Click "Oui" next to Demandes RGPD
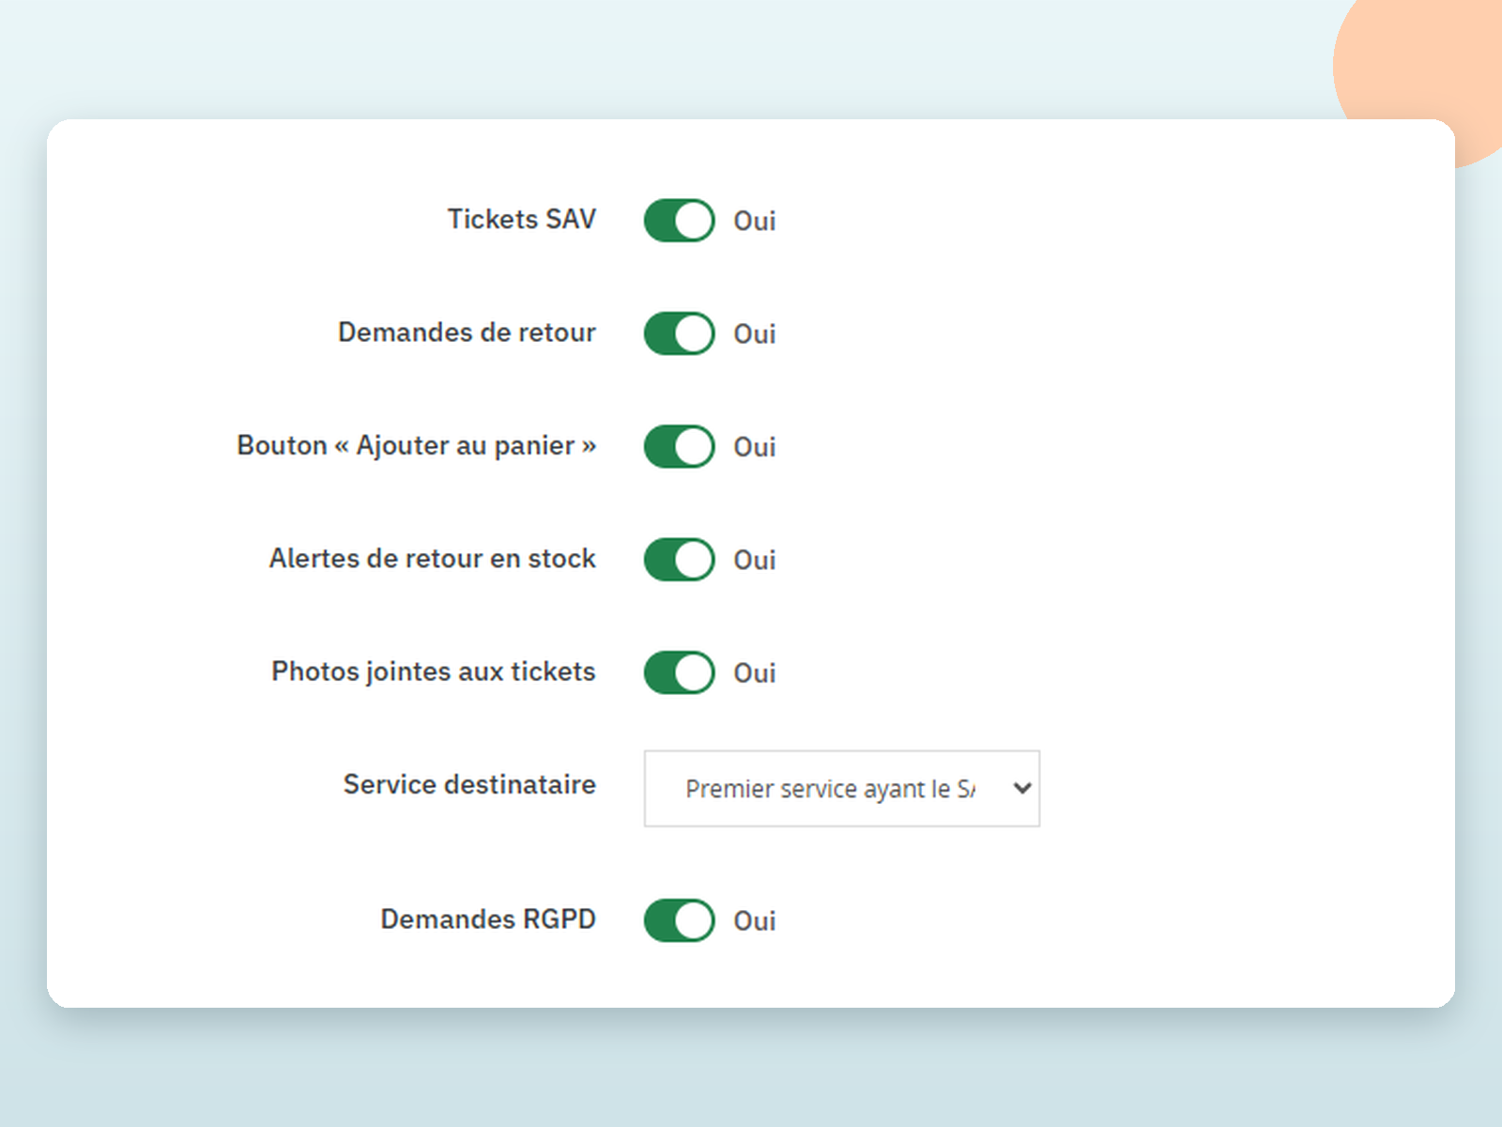Image resolution: width=1502 pixels, height=1127 pixels. [x=755, y=920]
